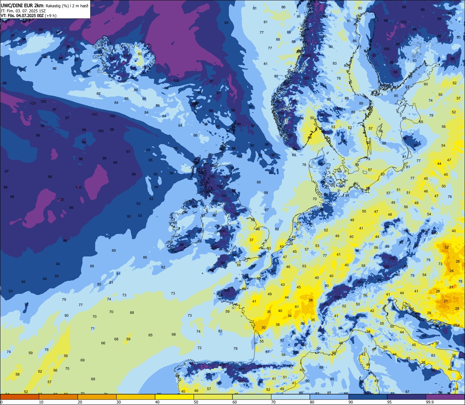Select the 'VT: Fös. 04.07.2025 00Z' valid time
The width and height of the screenshot is (465, 405).
coord(22,16)
